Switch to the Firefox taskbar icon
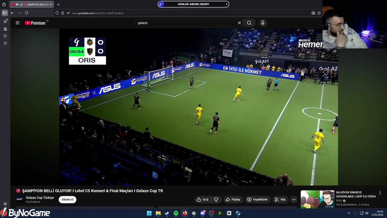Viewport: 387px width, 218px height. pos(185,213)
